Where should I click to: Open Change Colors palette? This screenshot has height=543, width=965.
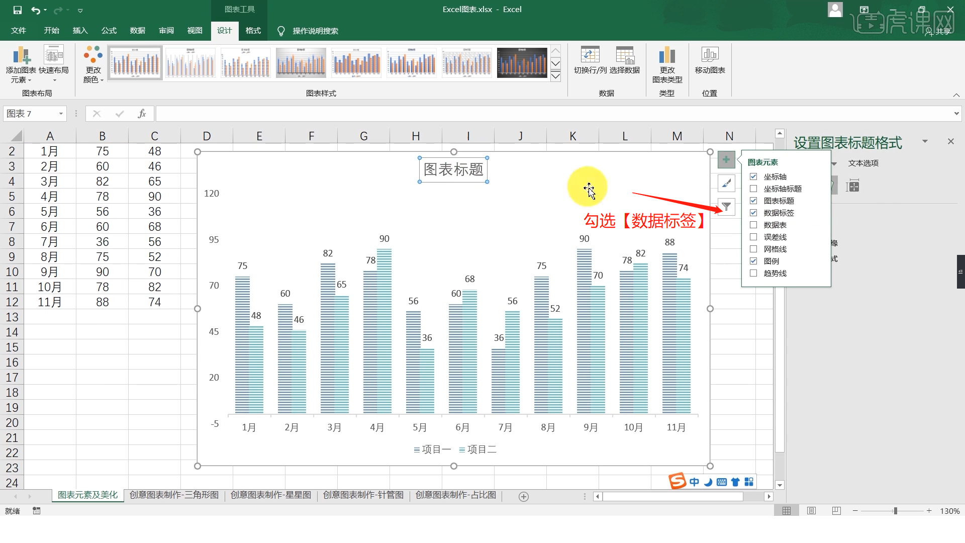pyautogui.click(x=93, y=64)
